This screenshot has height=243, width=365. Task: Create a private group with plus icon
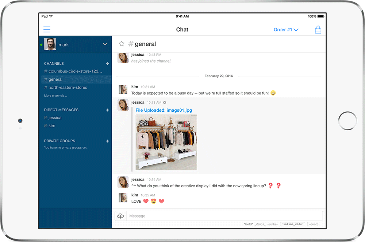(x=108, y=141)
